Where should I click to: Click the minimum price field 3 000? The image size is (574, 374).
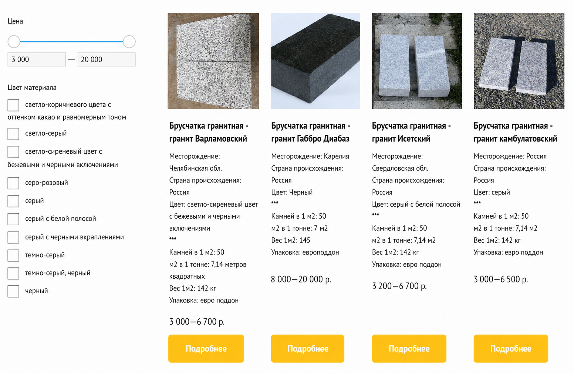[37, 59]
